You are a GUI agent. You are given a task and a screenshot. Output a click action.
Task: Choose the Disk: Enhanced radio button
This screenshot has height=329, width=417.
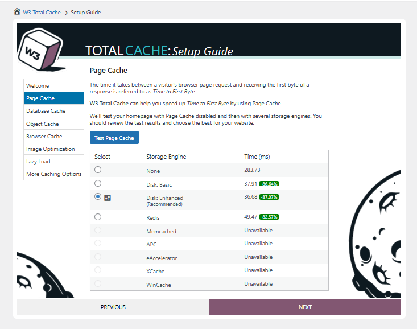(98, 196)
